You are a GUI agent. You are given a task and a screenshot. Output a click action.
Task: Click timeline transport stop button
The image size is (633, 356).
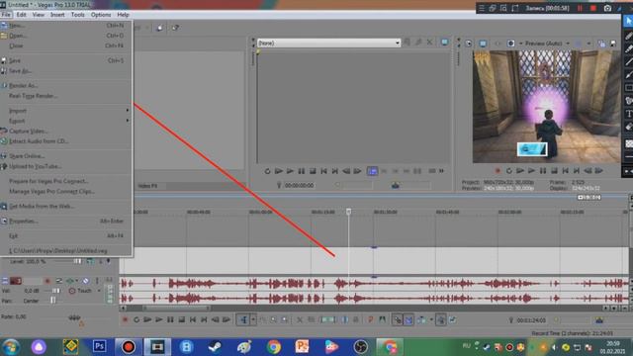[x=182, y=320]
